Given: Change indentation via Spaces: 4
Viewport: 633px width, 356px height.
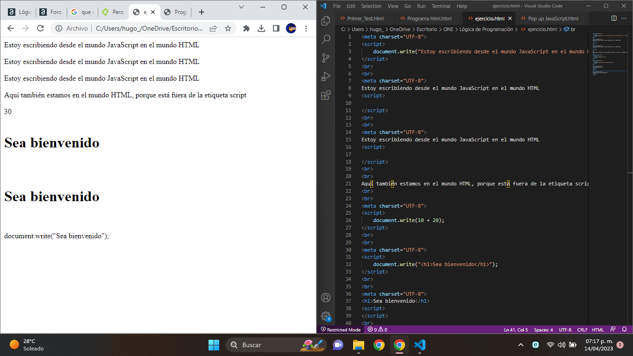Looking at the screenshot, I should pyautogui.click(x=543, y=330).
